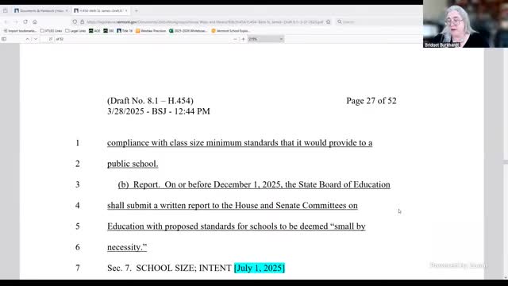Go to next PDF page arrow
508x286 pixels.
pyautogui.click(x=36, y=39)
